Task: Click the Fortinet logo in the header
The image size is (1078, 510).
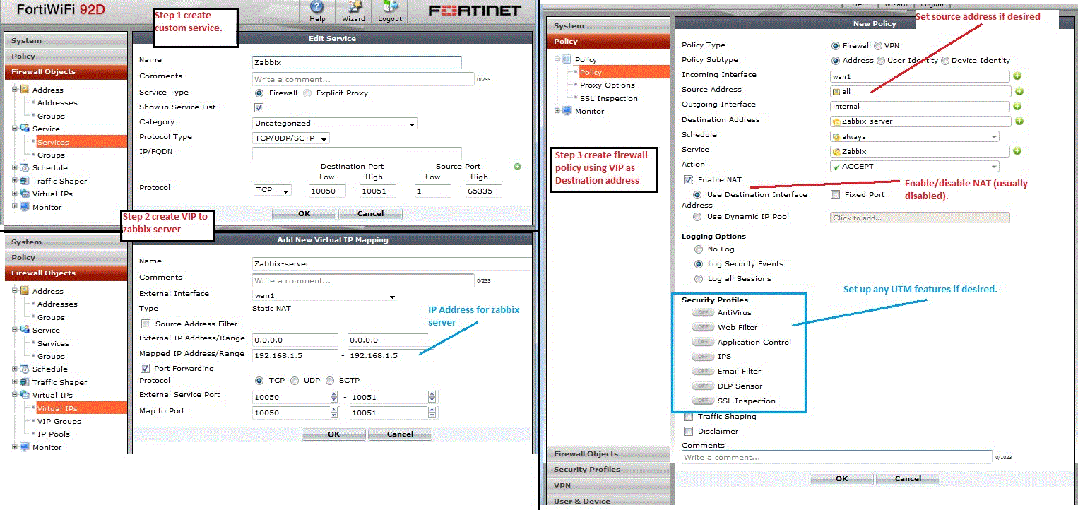Action: [x=474, y=11]
